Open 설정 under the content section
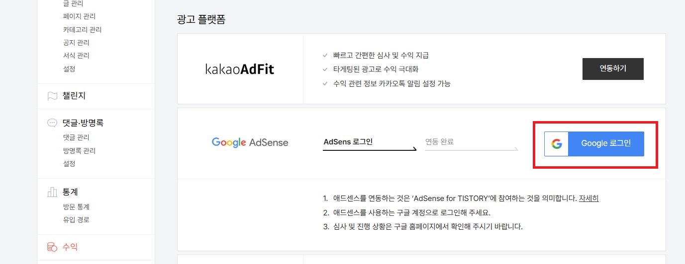Screen dimensions: 685x264 coord(69,68)
